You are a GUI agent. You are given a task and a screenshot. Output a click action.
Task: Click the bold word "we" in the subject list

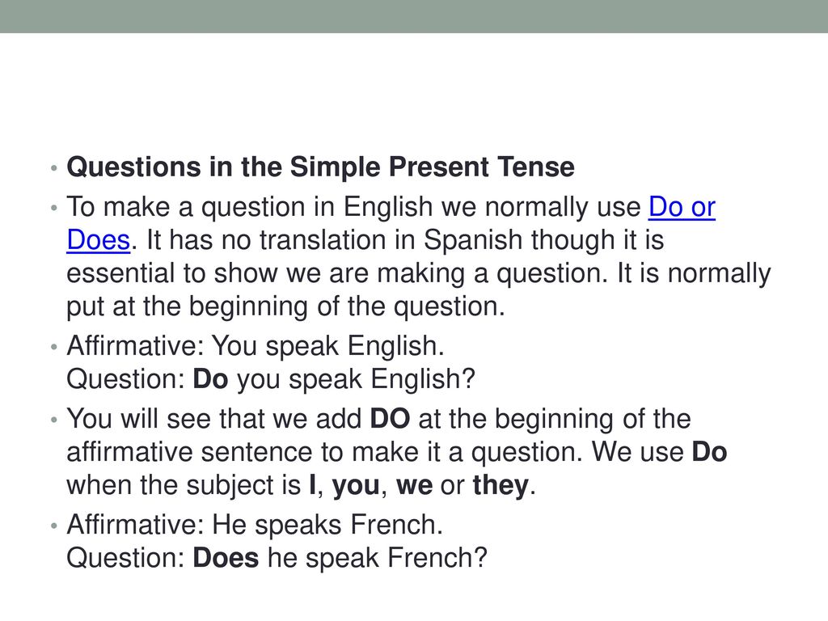point(415,485)
